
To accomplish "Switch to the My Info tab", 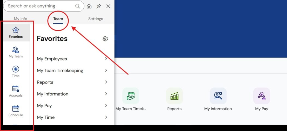I will point(20,19).
